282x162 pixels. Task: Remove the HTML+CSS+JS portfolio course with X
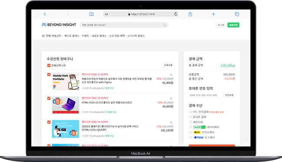click(171, 99)
